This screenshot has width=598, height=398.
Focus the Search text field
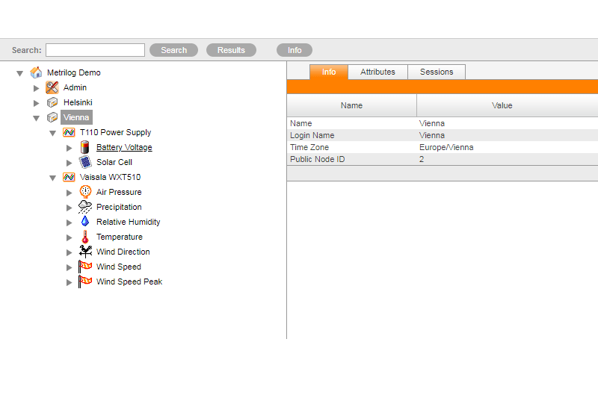(95, 50)
